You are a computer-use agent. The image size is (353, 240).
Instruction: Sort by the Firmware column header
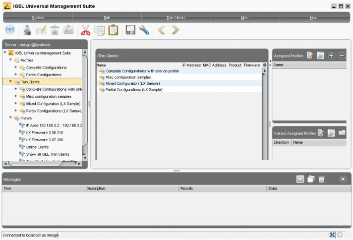coord(252,65)
